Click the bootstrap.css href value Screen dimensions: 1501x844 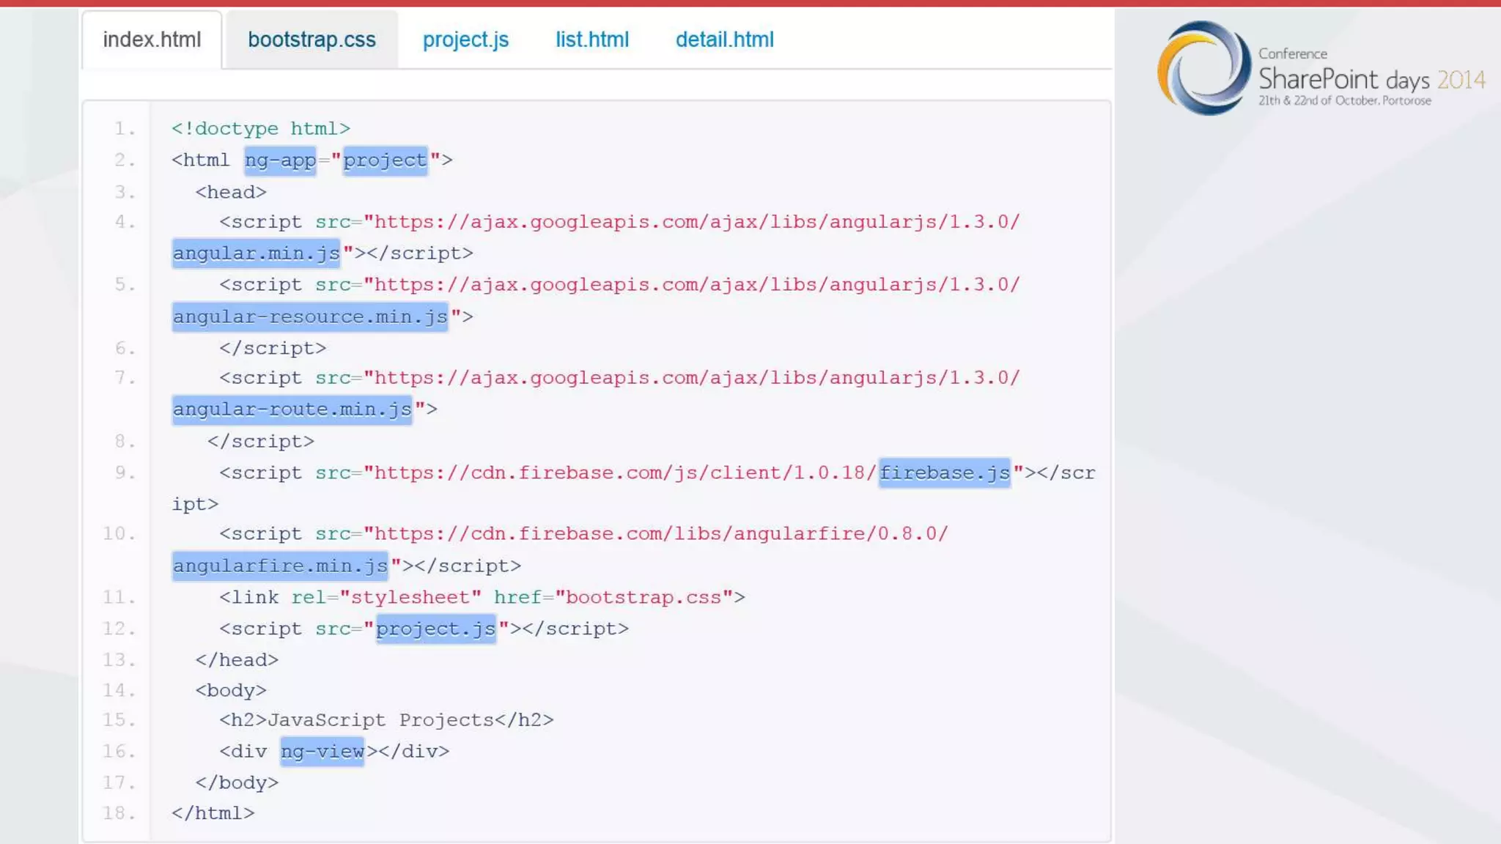(x=643, y=598)
